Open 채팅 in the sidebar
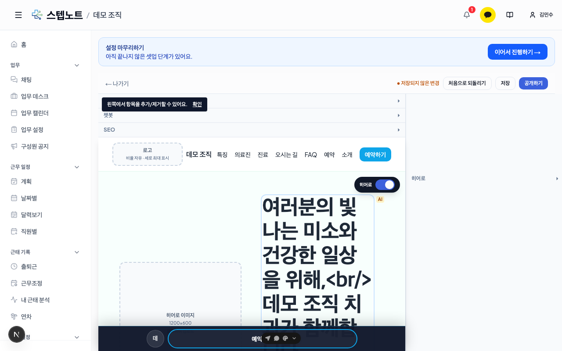Viewport: 562px width, 351px height. tap(46, 79)
